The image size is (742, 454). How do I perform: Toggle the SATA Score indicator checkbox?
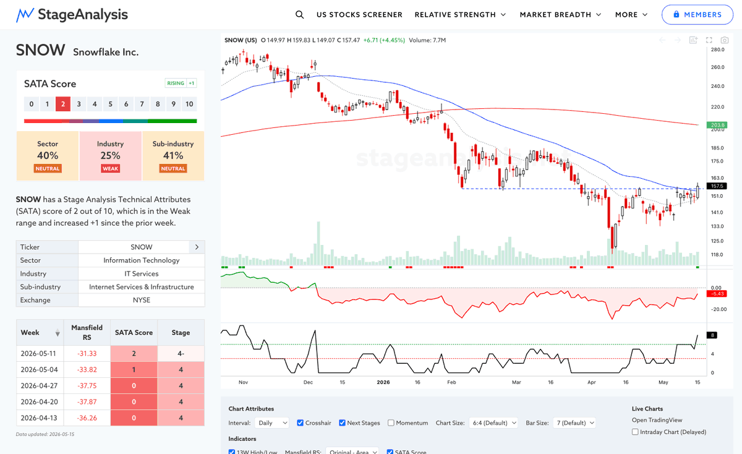390,452
